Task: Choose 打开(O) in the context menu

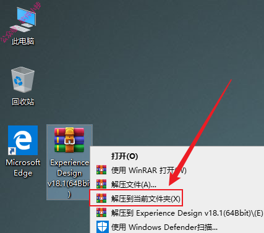Action: click(177, 156)
